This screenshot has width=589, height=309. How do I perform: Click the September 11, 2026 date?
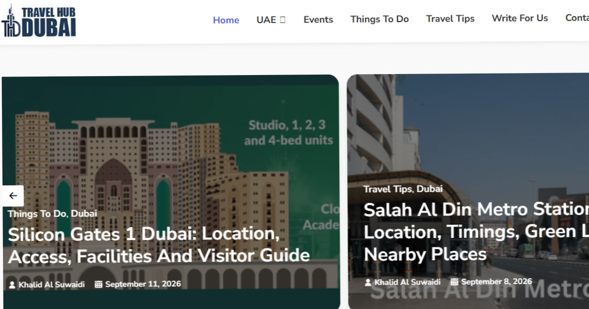pyautogui.click(x=143, y=284)
